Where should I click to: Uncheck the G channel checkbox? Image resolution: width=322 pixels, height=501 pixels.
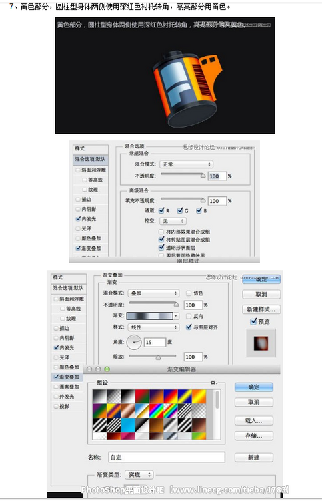(180, 210)
